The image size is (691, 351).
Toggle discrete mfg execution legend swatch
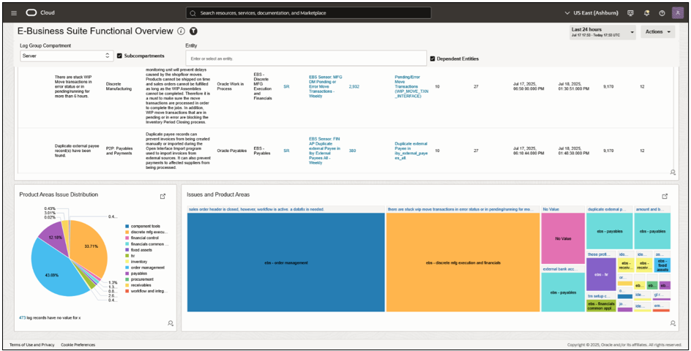(127, 232)
